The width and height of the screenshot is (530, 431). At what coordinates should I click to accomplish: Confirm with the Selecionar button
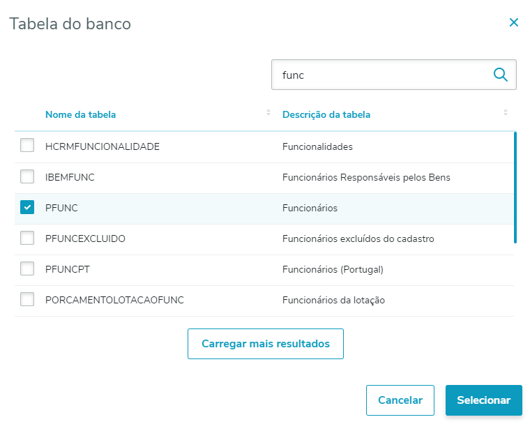point(483,400)
